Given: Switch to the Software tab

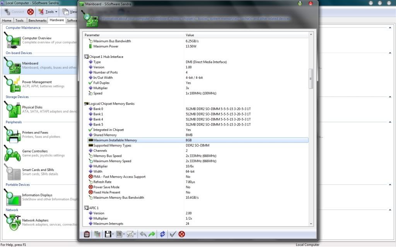Looking at the screenshot, I should tap(72, 20).
